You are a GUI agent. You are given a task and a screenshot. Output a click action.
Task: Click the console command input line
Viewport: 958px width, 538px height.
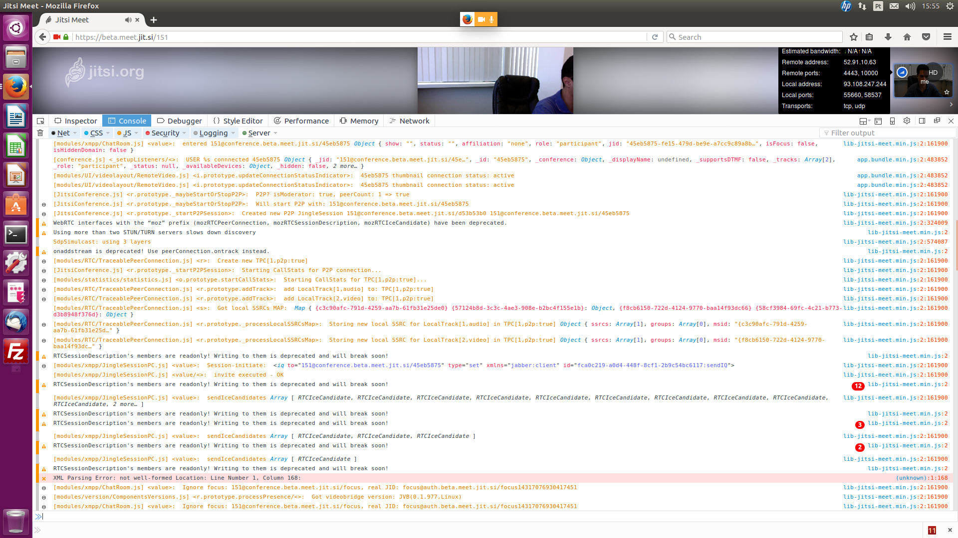coord(494,517)
